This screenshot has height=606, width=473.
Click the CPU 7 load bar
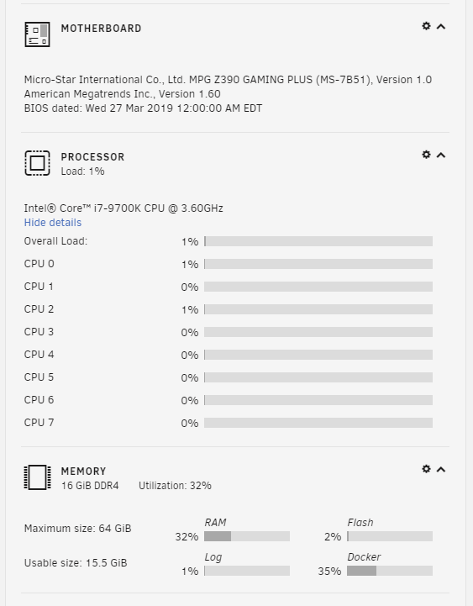318,423
